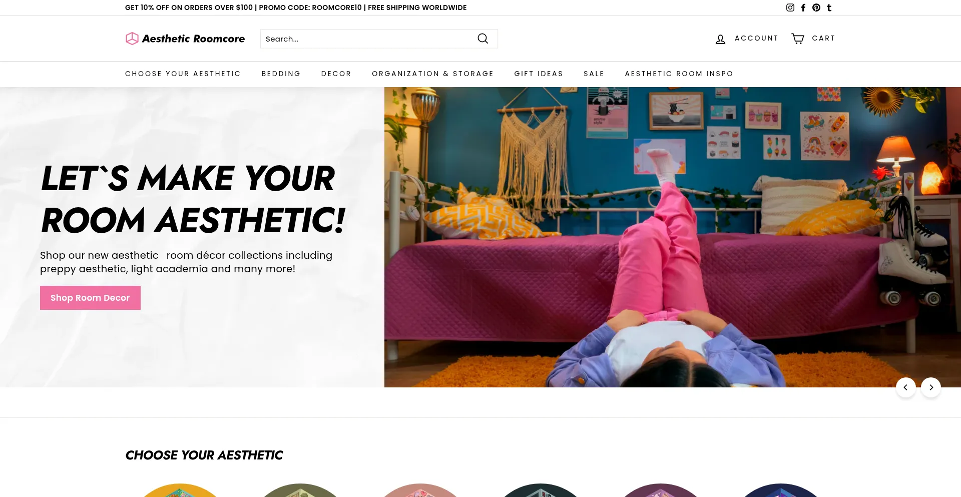Image resolution: width=961 pixels, height=497 pixels.
Task: Open the Pinterest social icon
Action: (816, 8)
